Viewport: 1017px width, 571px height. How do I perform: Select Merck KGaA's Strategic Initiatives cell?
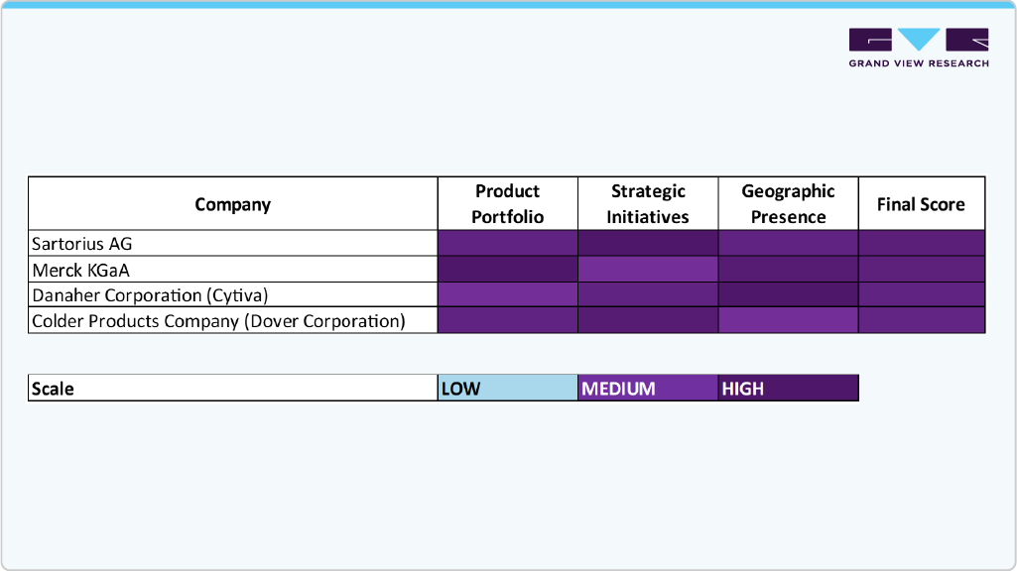647,269
